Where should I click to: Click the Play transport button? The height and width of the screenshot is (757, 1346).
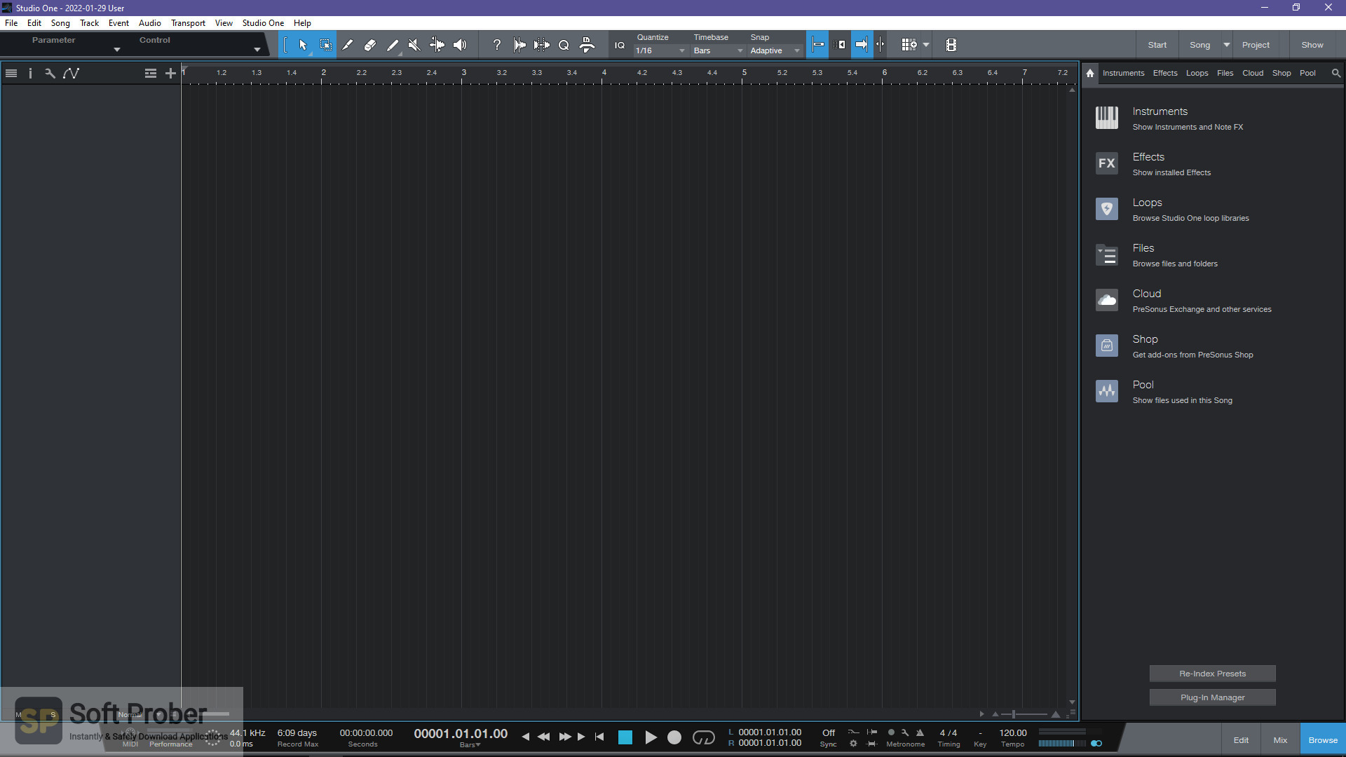(651, 737)
